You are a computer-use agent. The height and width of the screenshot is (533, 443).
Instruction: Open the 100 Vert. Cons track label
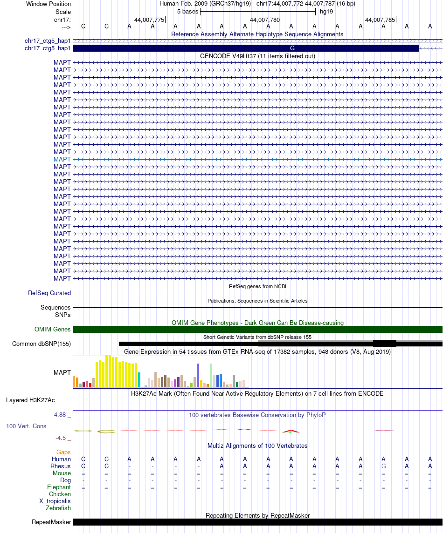(26, 426)
